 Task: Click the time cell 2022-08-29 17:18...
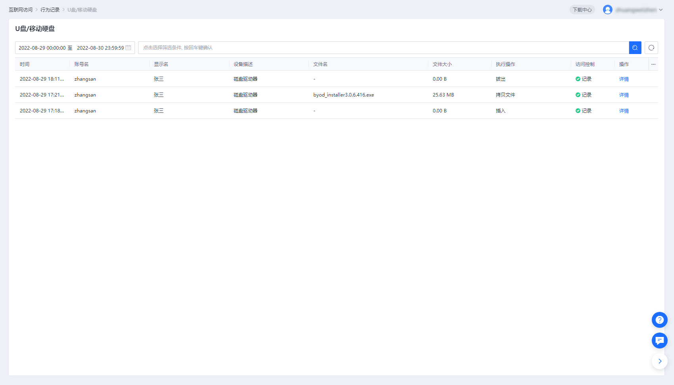pos(42,111)
